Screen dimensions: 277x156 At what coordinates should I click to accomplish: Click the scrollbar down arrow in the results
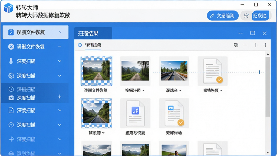(268, 152)
